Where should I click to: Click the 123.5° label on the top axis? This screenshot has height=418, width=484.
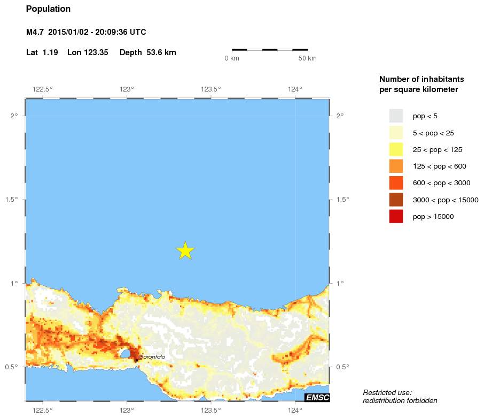(211, 89)
